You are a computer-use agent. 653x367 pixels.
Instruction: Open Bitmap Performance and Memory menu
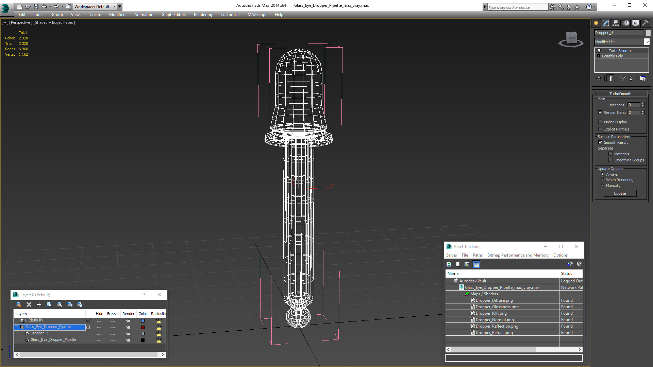[518, 255]
